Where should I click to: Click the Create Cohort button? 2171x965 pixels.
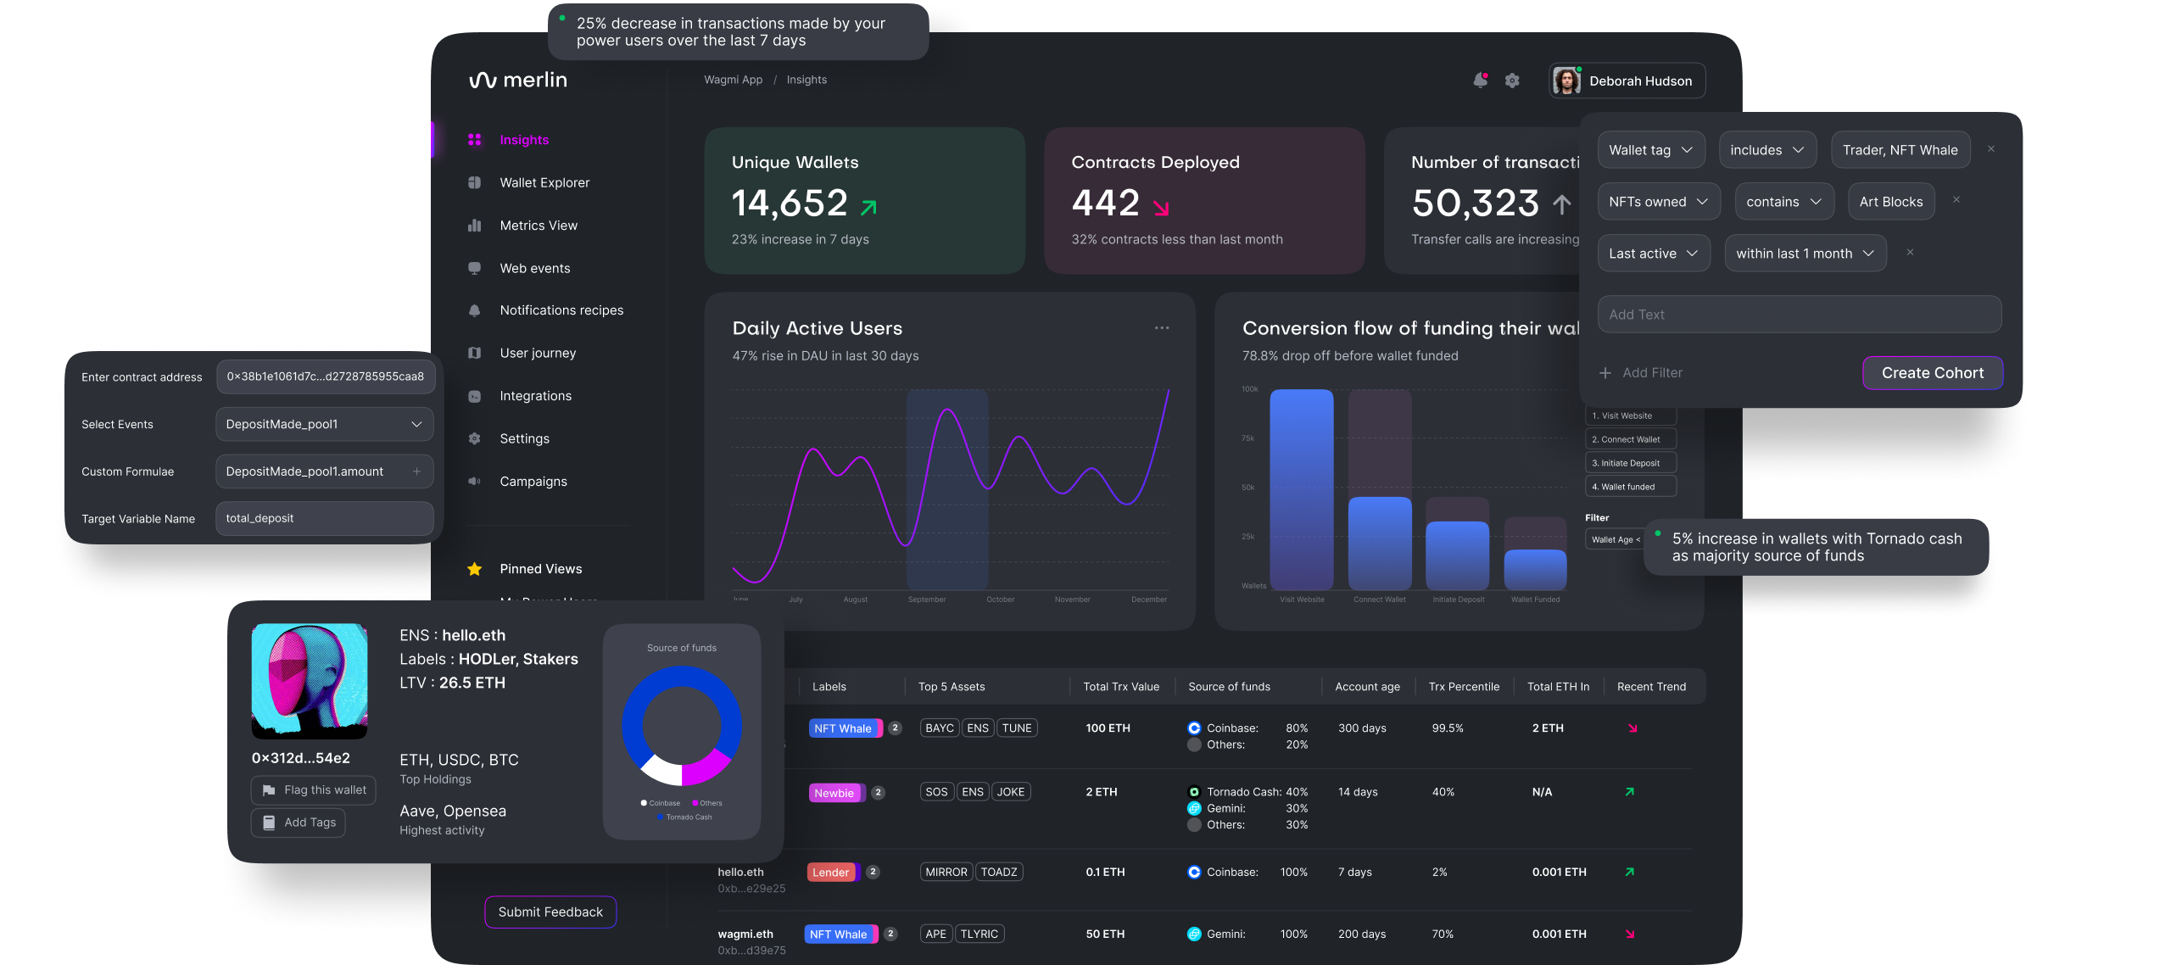coord(1932,372)
